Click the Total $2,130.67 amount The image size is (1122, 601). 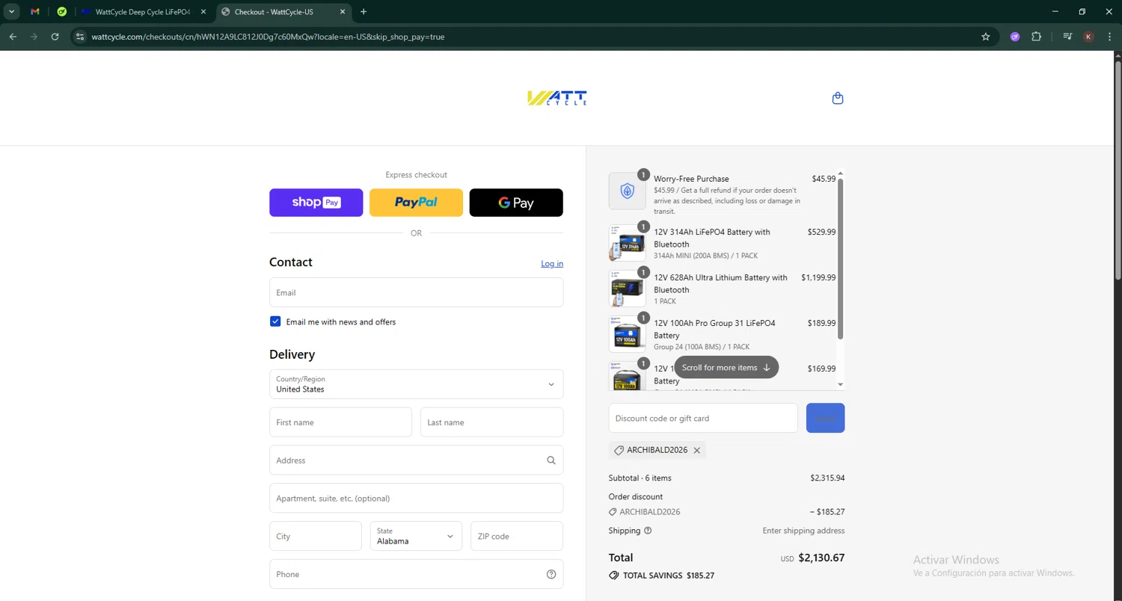821,558
